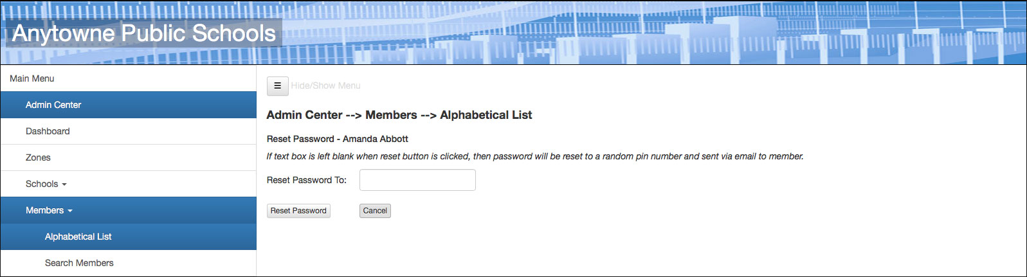
Task: Select the Schools menu item label
Action: (42, 184)
